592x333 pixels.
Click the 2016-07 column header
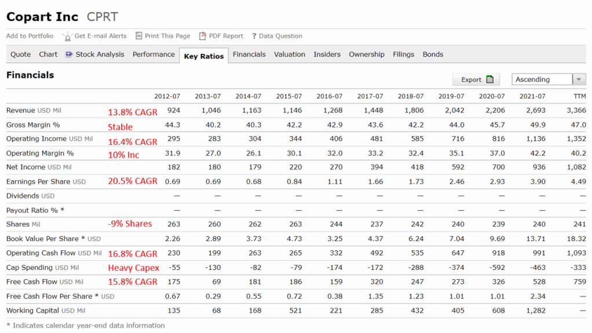pos(330,96)
